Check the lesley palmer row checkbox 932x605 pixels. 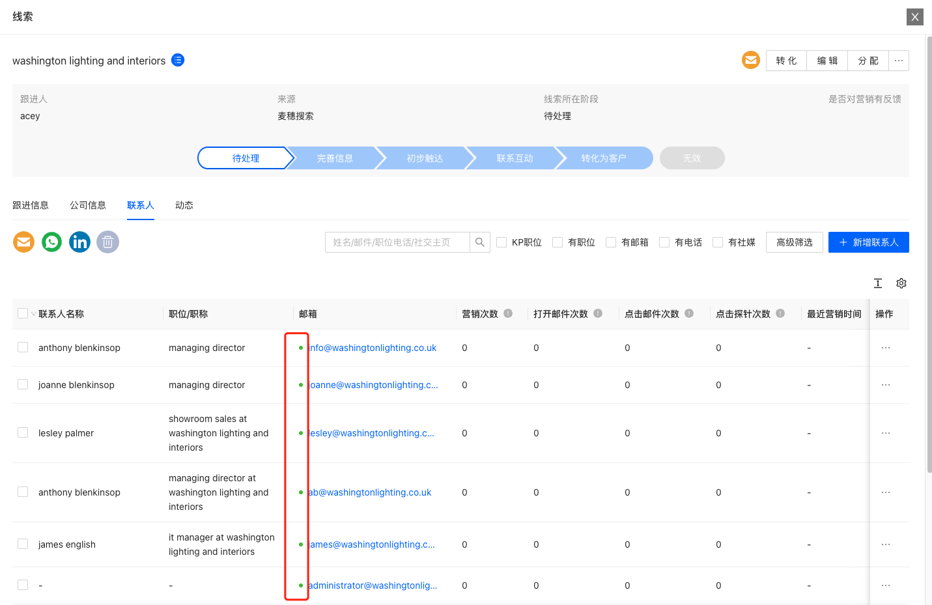(x=23, y=432)
